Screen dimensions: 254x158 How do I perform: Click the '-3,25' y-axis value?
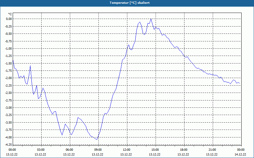(x=9, y=115)
